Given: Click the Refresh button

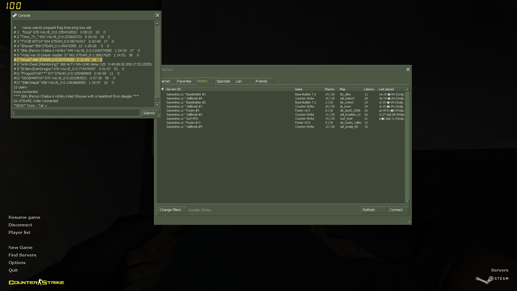Looking at the screenshot, I should point(374,210).
